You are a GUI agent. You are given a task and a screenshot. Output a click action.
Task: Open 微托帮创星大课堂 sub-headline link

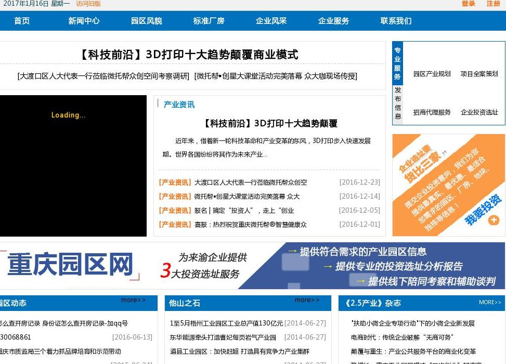click(x=276, y=76)
